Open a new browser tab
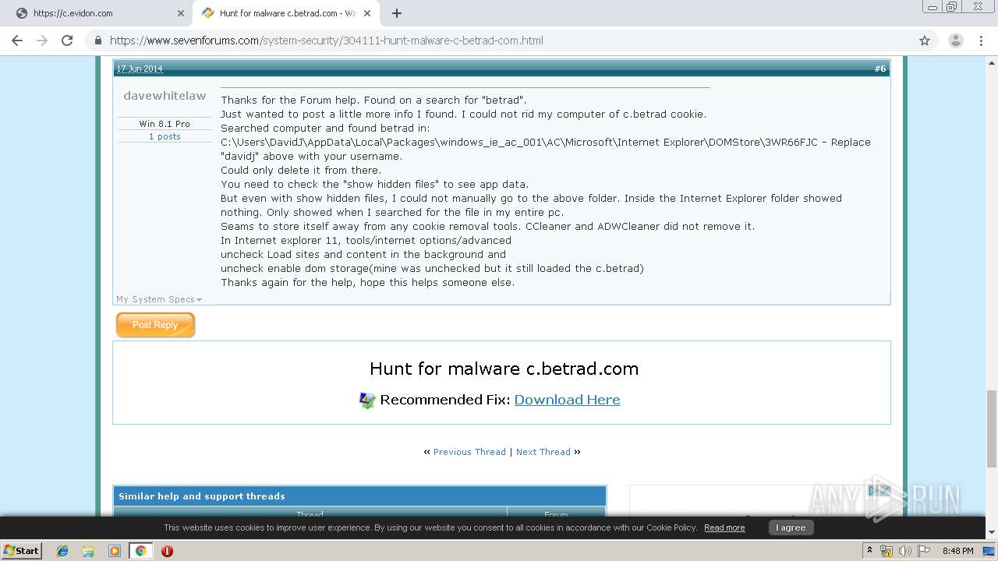998x561 pixels. (x=396, y=13)
